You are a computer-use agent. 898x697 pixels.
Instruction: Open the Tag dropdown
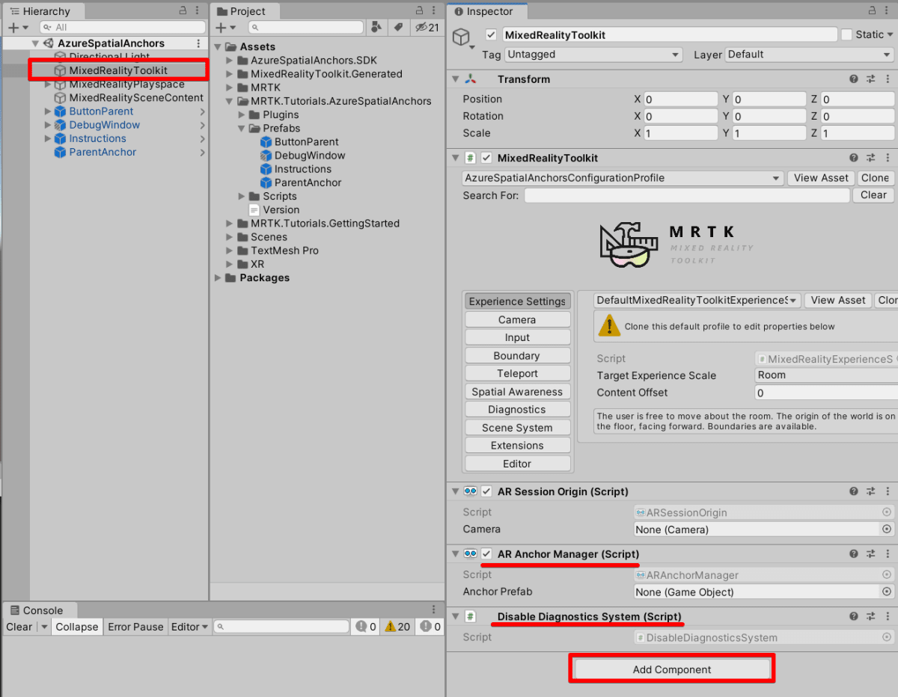tap(593, 55)
